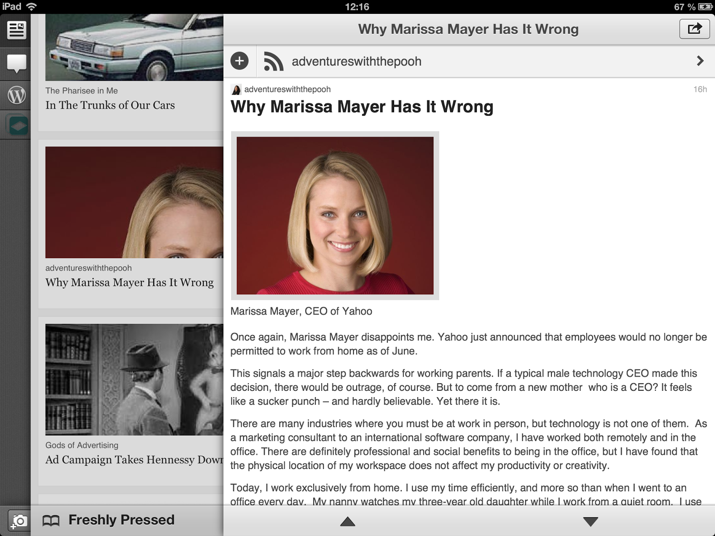Tap the plus follow blog icon
The image size is (715, 536).
[x=240, y=61]
